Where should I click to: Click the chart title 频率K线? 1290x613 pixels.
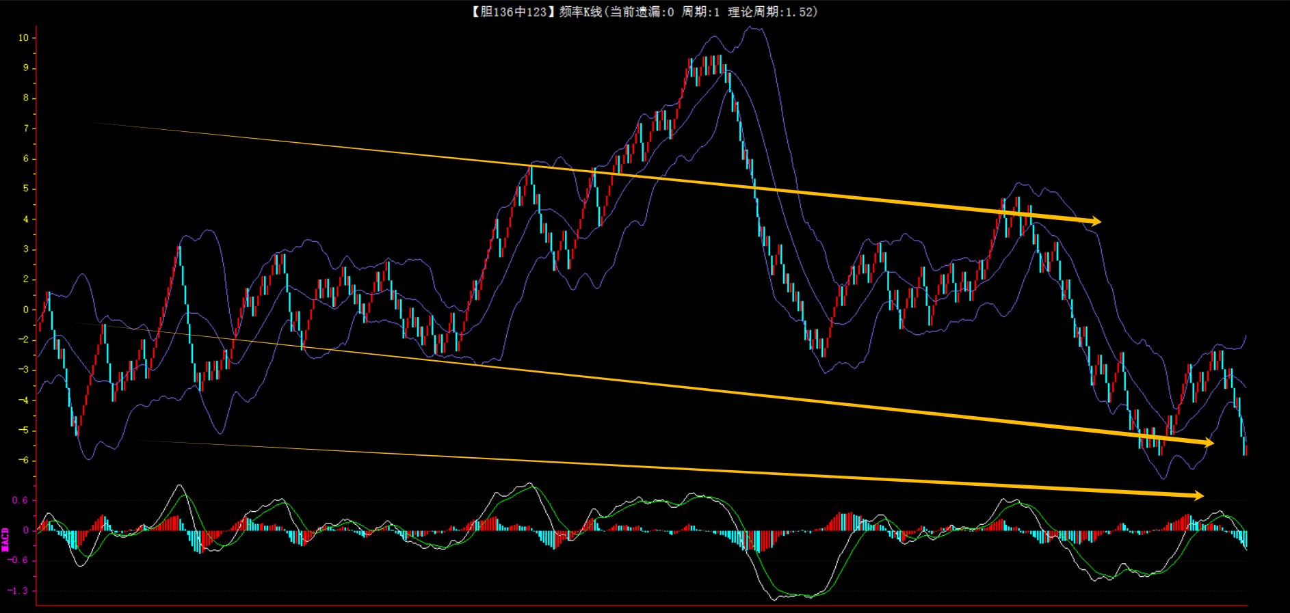click(581, 12)
